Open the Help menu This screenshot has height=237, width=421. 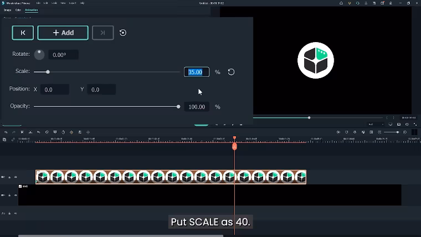click(82, 3)
